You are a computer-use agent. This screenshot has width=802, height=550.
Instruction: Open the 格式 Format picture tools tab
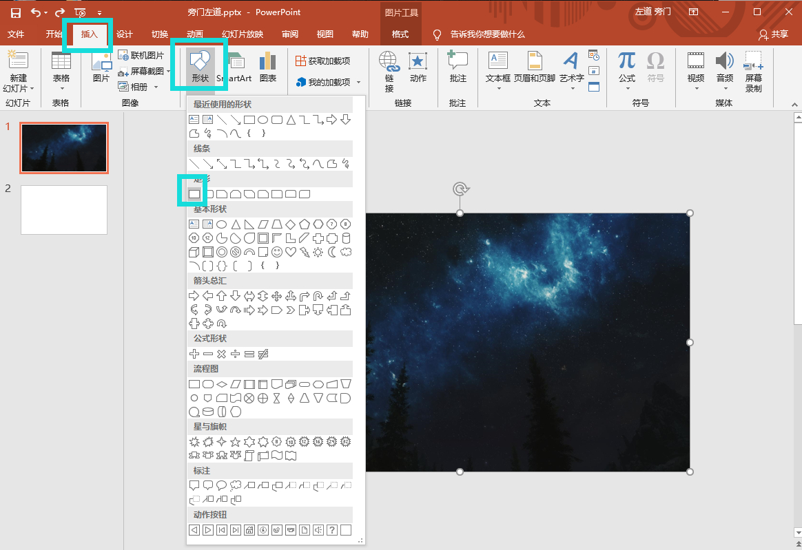[400, 34]
